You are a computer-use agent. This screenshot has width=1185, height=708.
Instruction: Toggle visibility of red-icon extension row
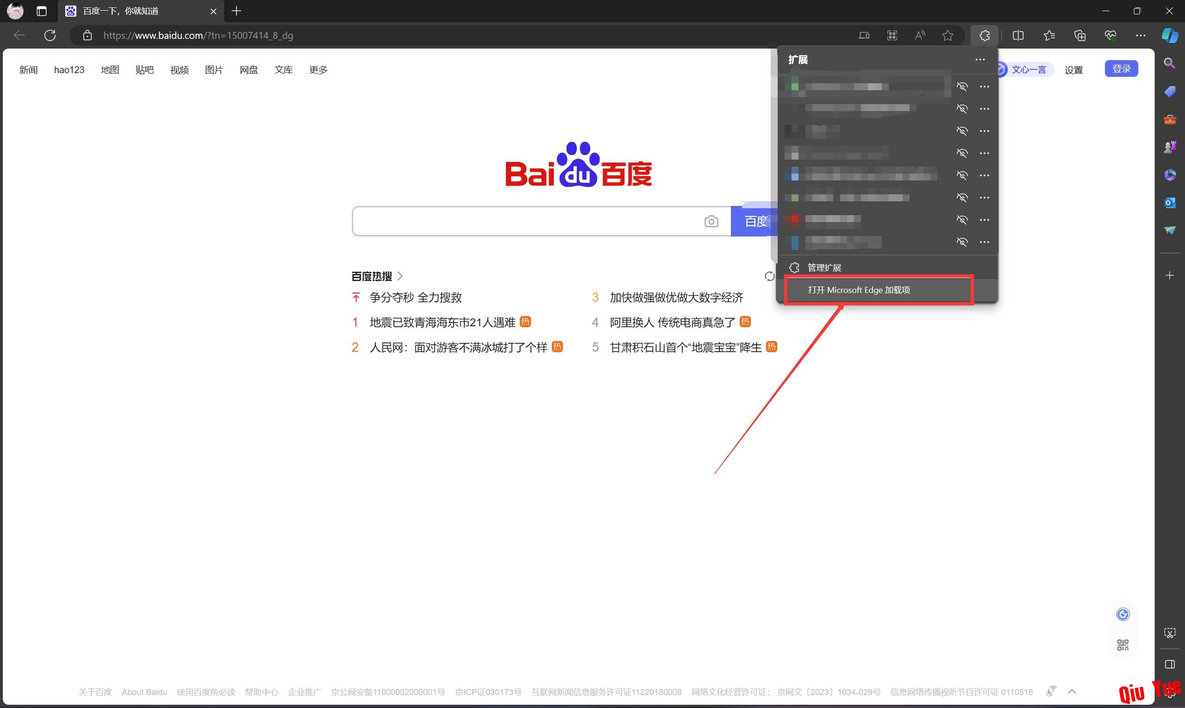(962, 219)
